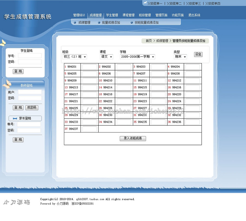Focus the teacher 密码 field under 用户

pos(30,98)
